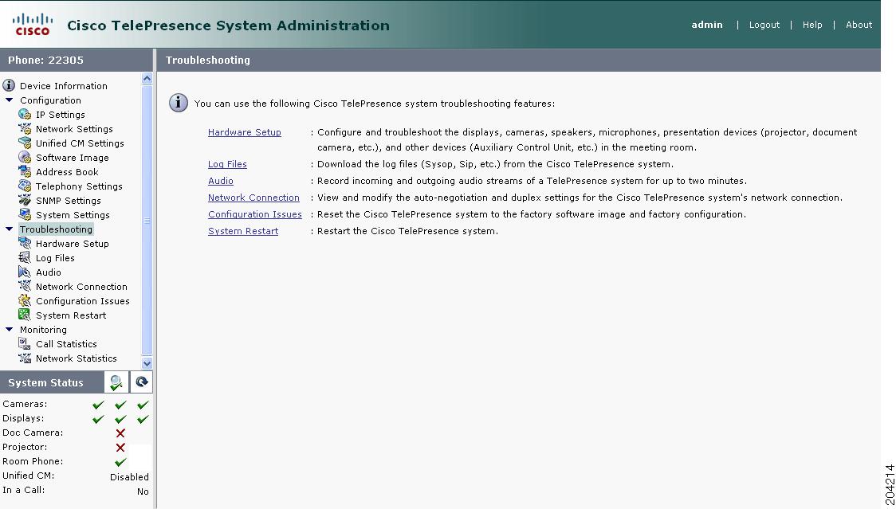This screenshot has height=509, width=896.
Task: Click Logout in the header
Action: click(764, 25)
